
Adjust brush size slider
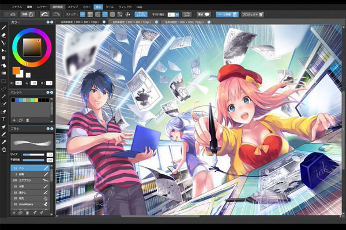pos(34,155)
